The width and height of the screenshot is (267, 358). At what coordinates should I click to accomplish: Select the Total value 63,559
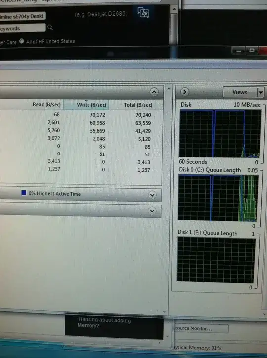[x=143, y=123]
